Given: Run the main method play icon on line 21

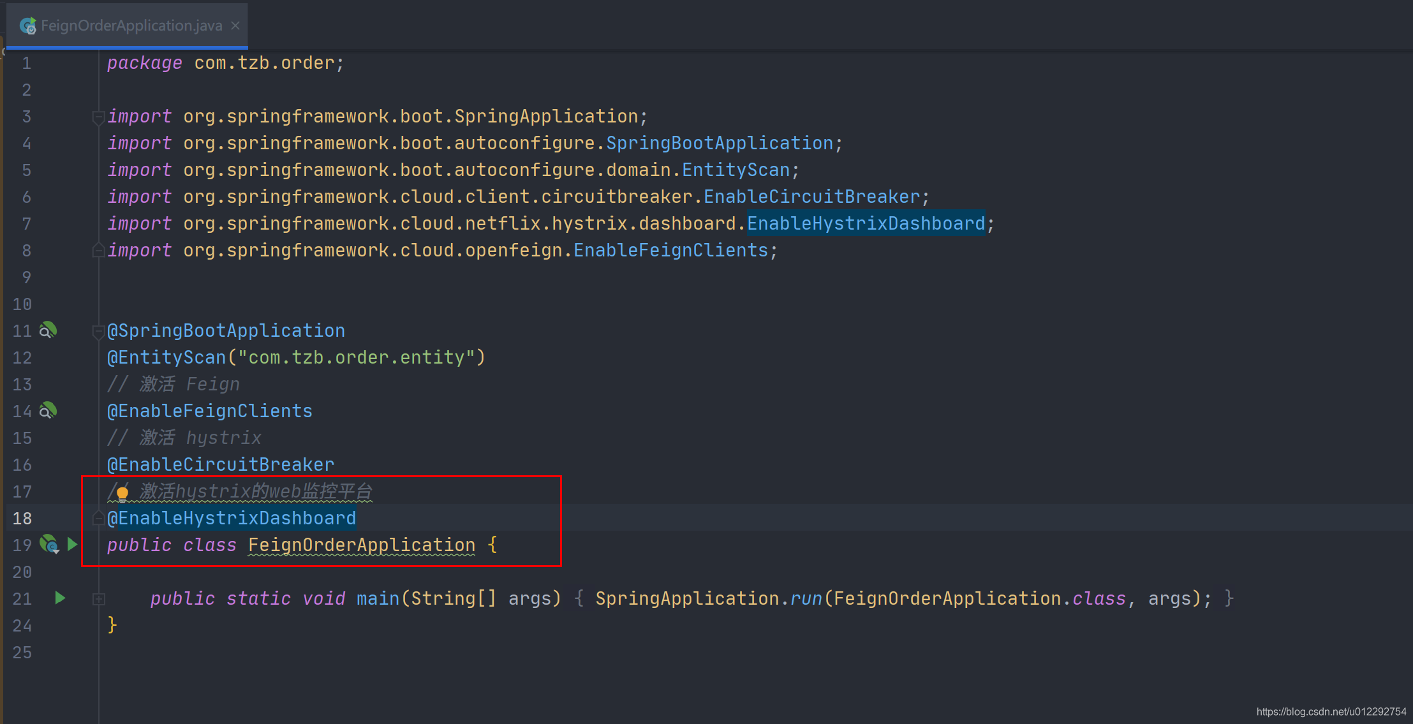Looking at the screenshot, I should (59, 598).
